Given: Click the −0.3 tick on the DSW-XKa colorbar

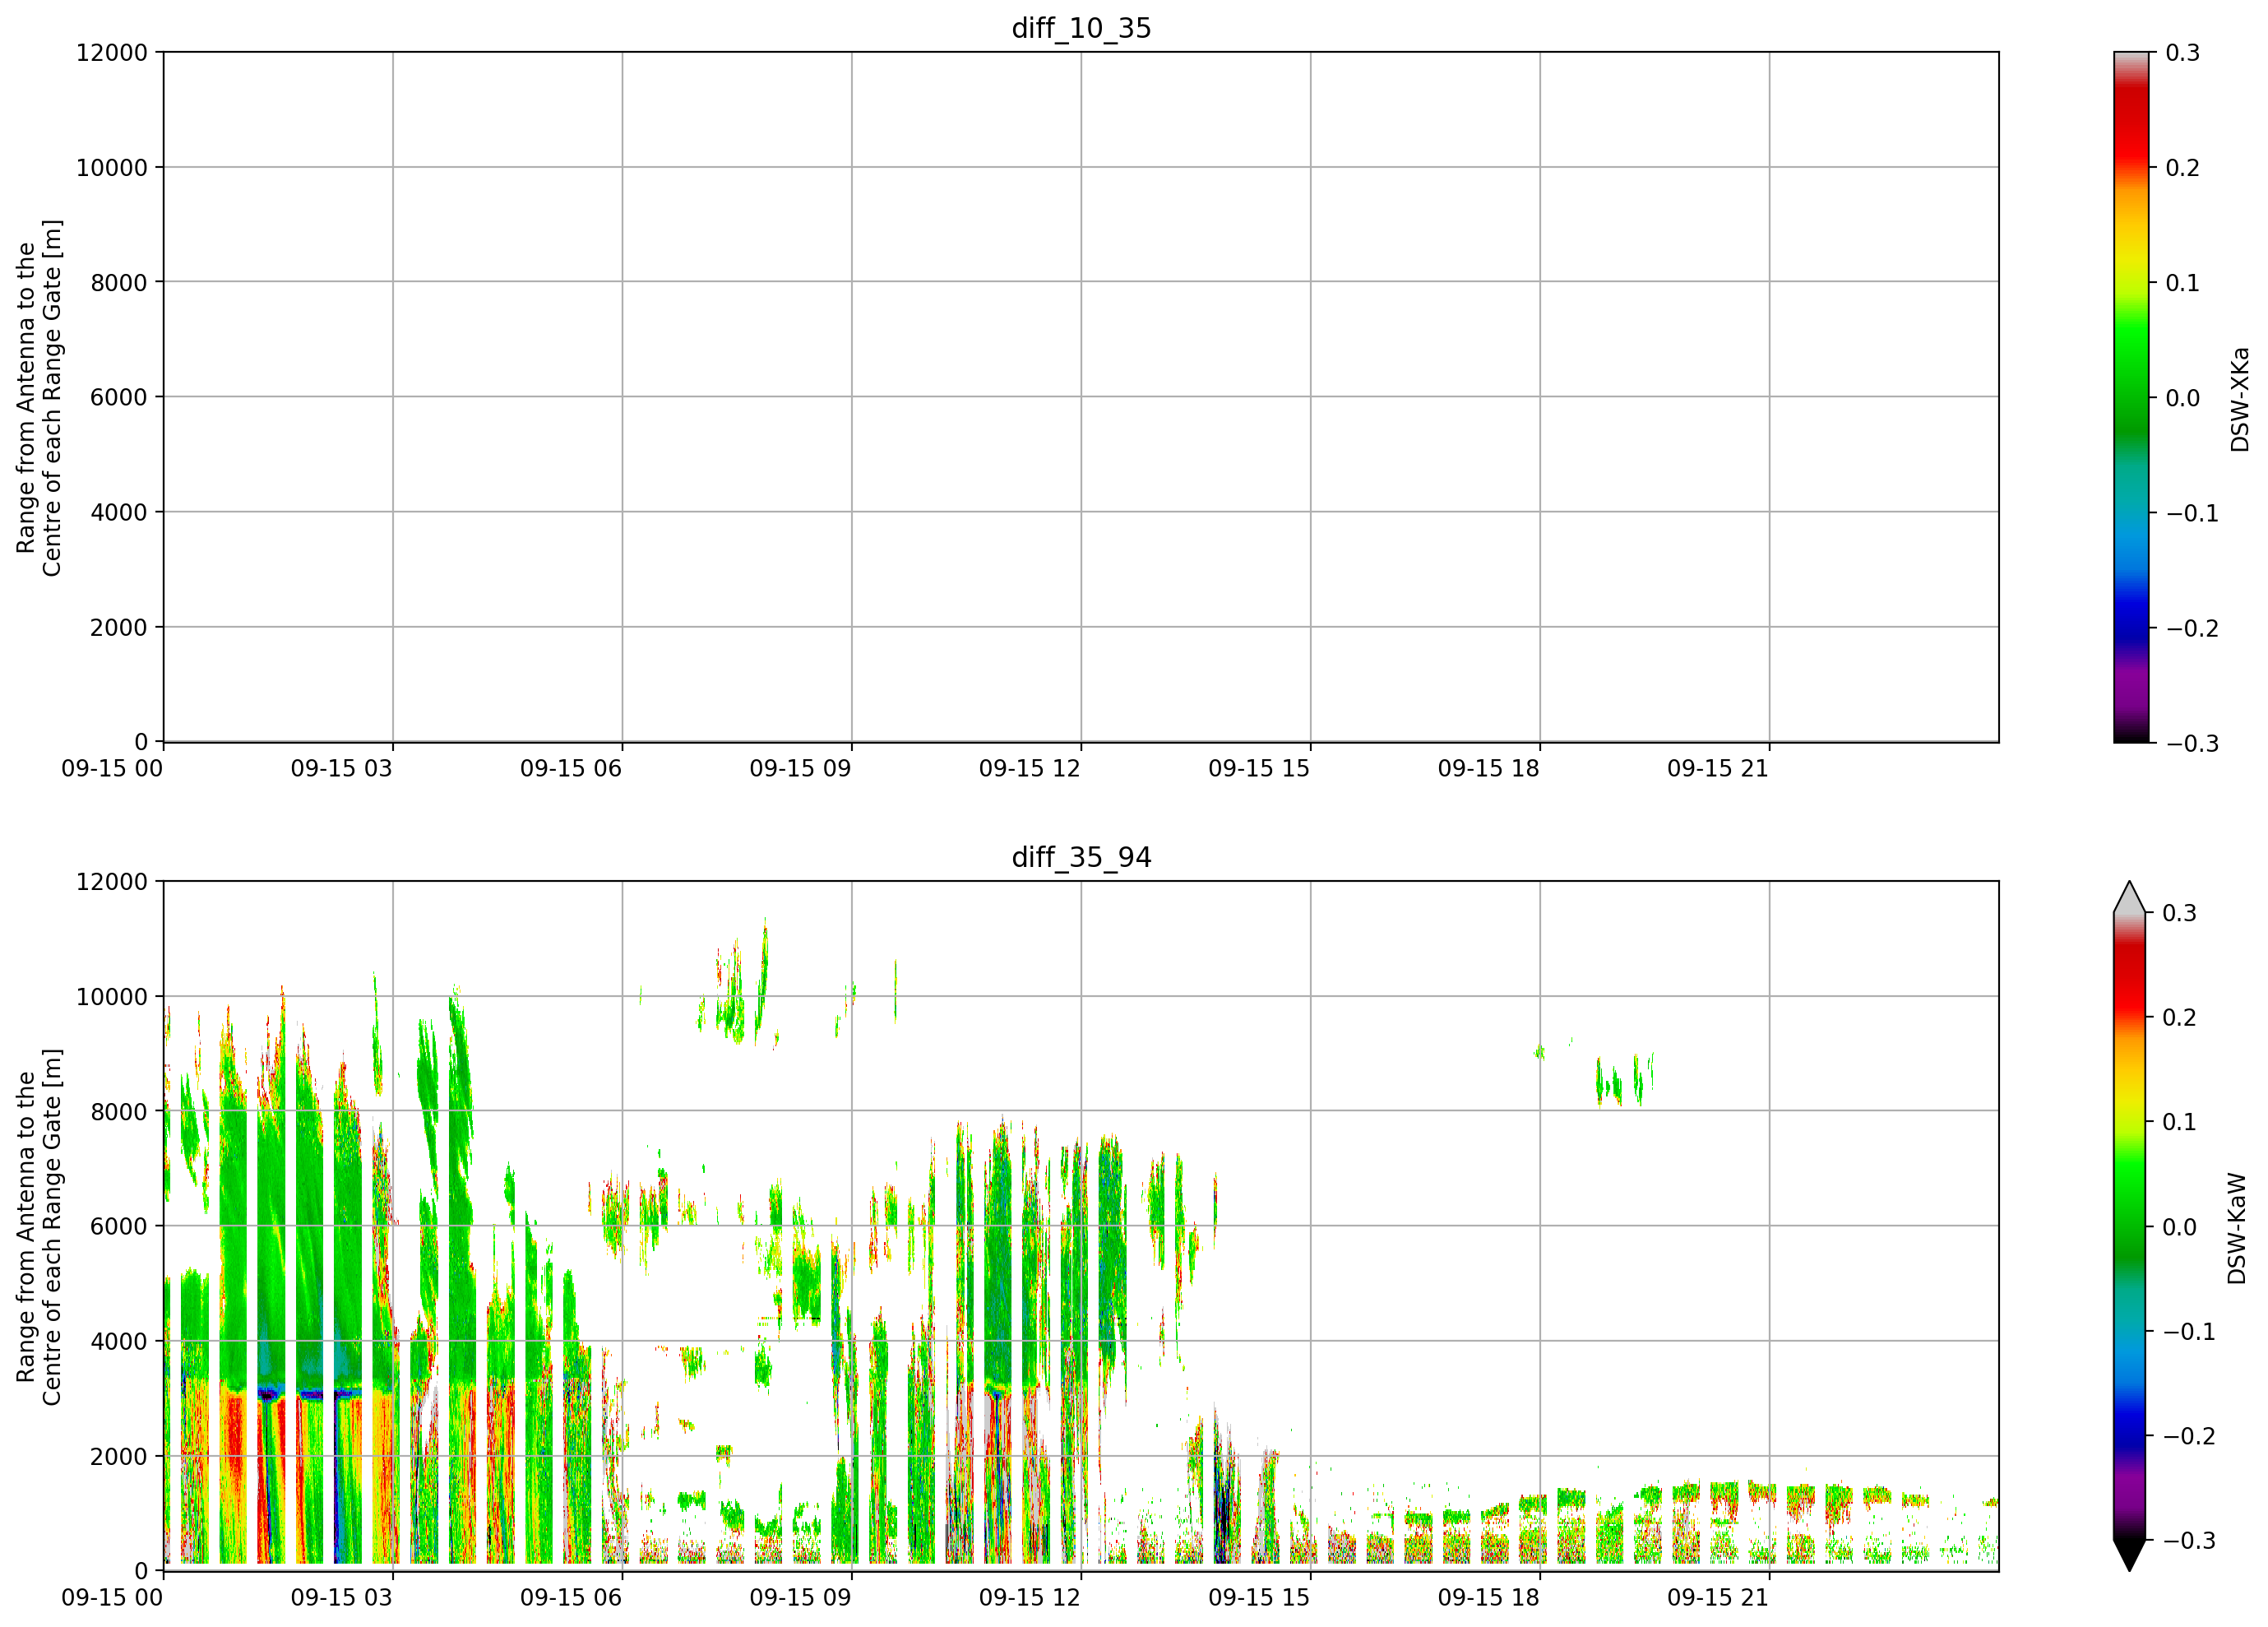Looking at the screenshot, I should pos(2192,743).
